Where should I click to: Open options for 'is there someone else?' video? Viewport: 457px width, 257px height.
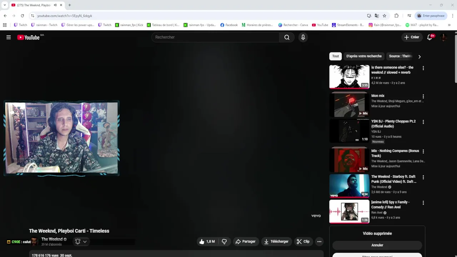coord(423,68)
